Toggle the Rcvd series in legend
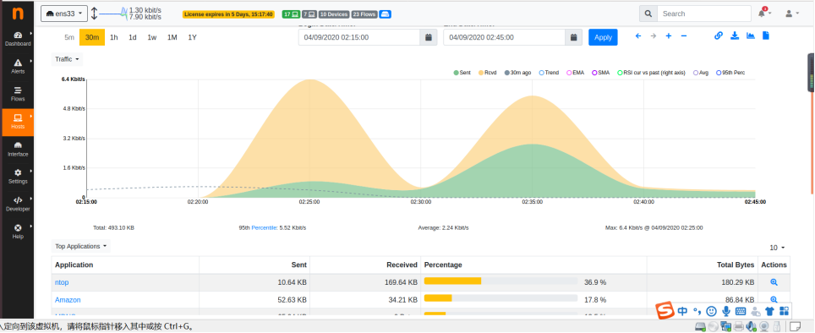 click(x=488, y=73)
